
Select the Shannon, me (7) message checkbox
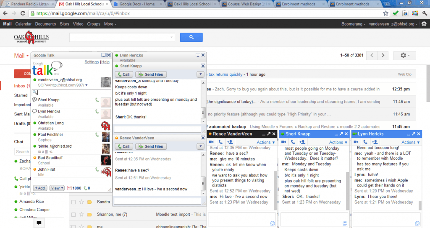[73, 215]
